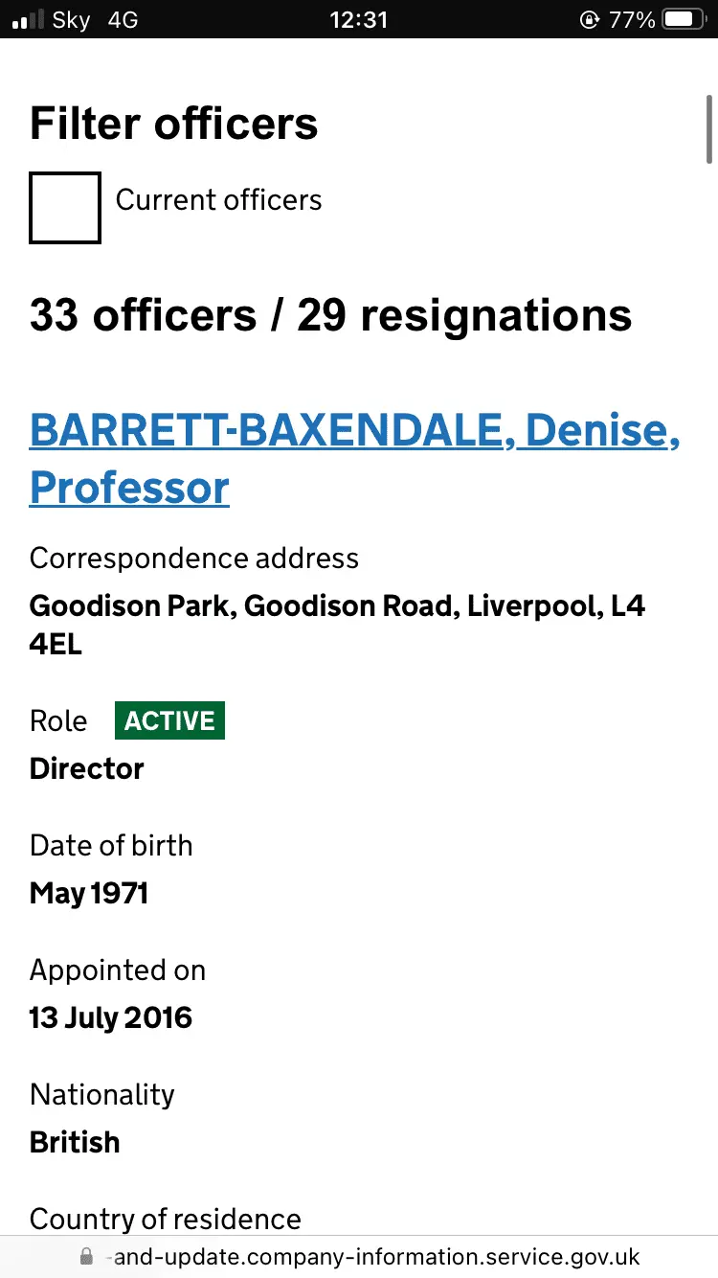Viewport: 718px width, 1278px height.
Task: Tap the 12:31 clock in status bar
Action: pyautogui.click(x=358, y=19)
